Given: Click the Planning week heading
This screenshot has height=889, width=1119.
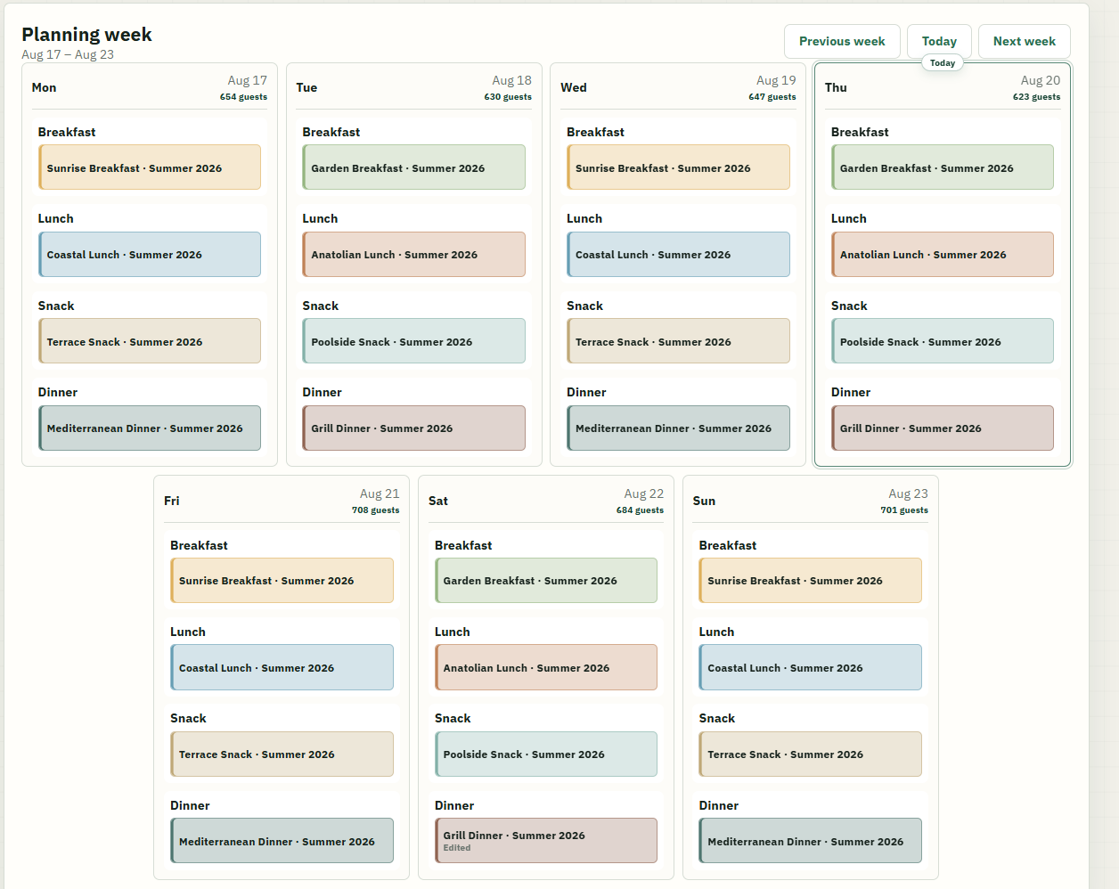Looking at the screenshot, I should (x=86, y=34).
